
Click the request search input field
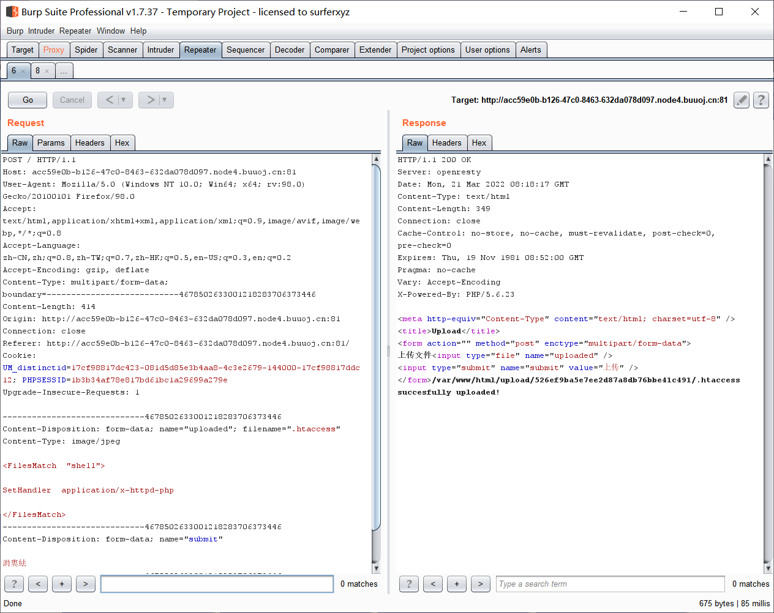click(217, 584)
